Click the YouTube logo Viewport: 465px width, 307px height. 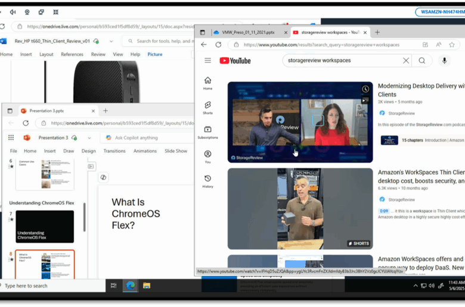235,61
